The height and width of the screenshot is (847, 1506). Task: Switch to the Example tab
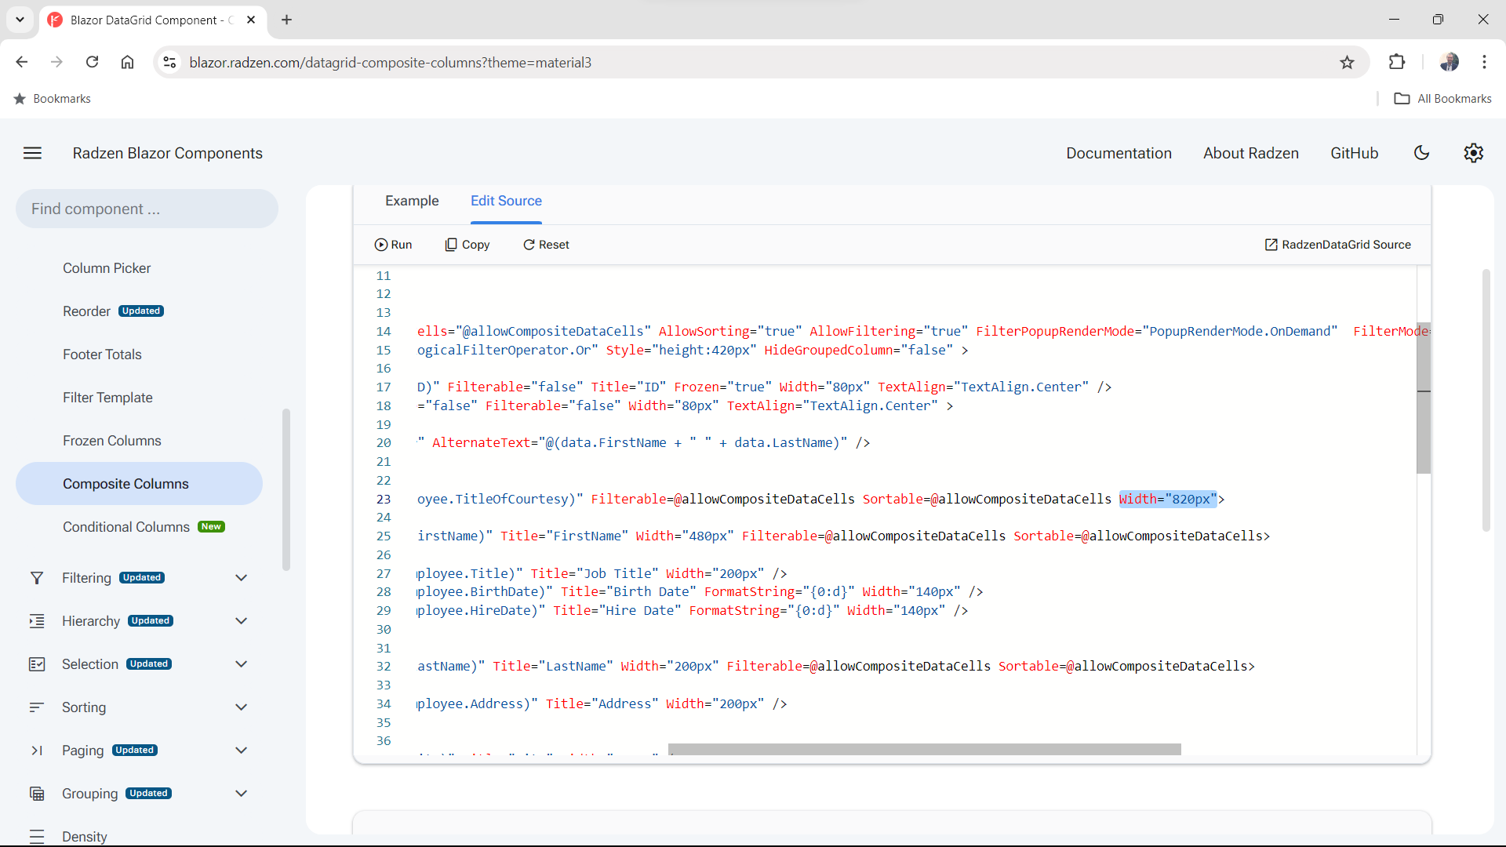[412, 201]
